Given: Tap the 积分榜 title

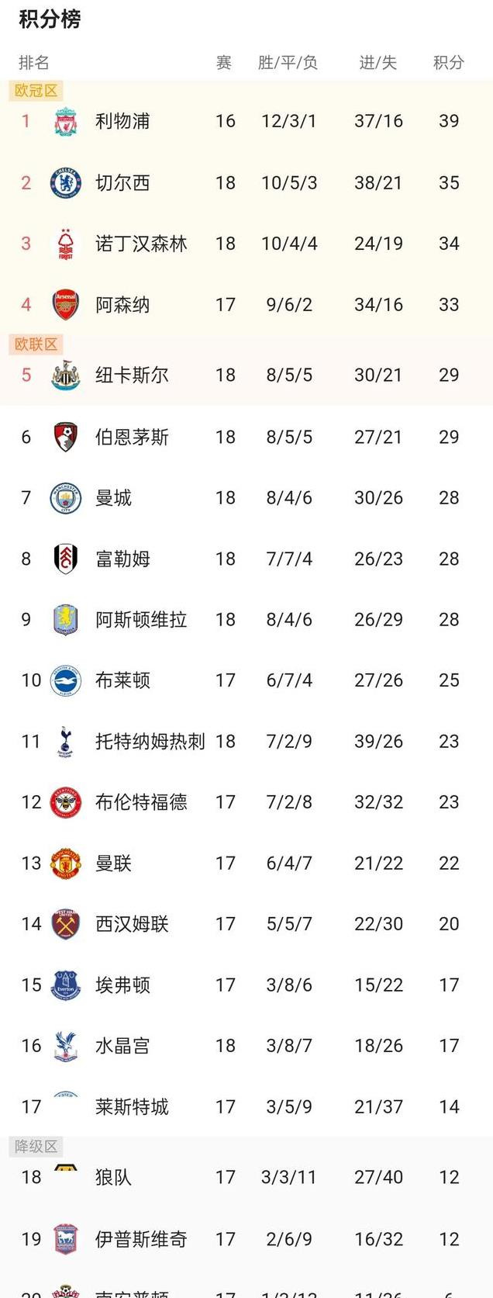Looking at the screenshot, I should tap(50, 19).
